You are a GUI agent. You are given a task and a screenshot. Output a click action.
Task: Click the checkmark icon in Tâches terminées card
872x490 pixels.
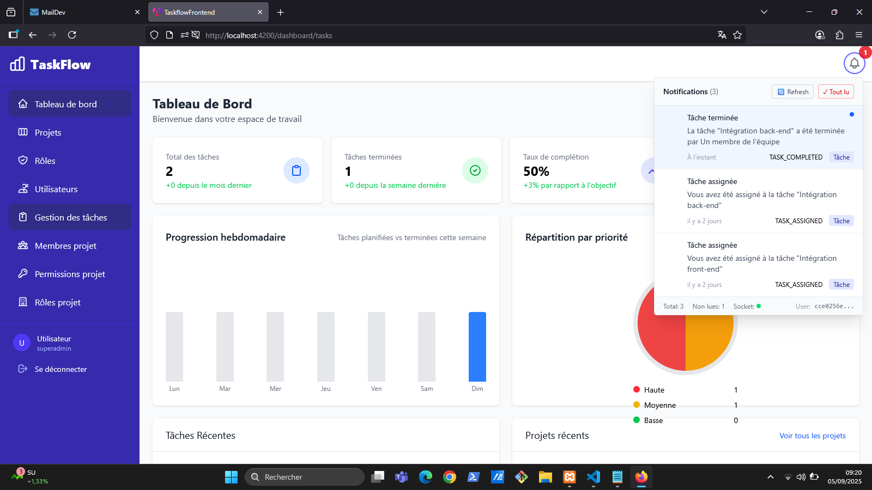point(475,170)
